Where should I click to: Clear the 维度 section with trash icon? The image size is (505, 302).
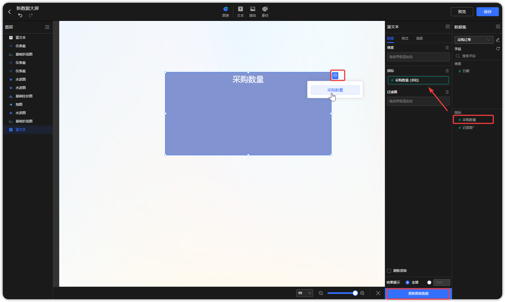click(447, 48)
